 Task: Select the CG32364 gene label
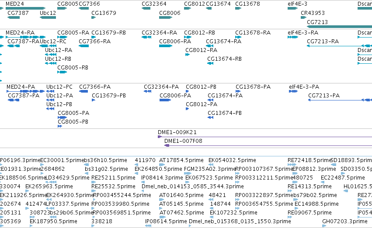(x=154, y=4)
